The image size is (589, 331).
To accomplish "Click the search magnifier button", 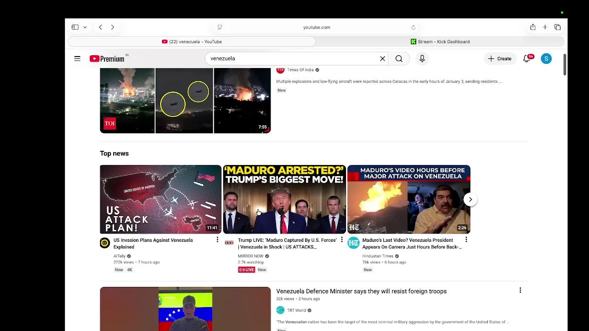I will click(399, 58).
